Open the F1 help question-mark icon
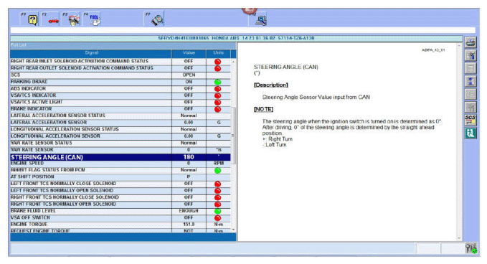Viewport: 487px width, 264px height. coord(30,19)
